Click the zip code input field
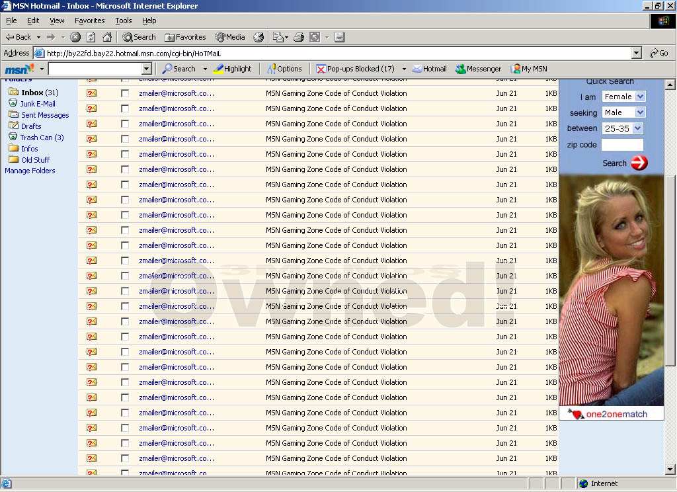The image size is (677, 492). point(622,144)
